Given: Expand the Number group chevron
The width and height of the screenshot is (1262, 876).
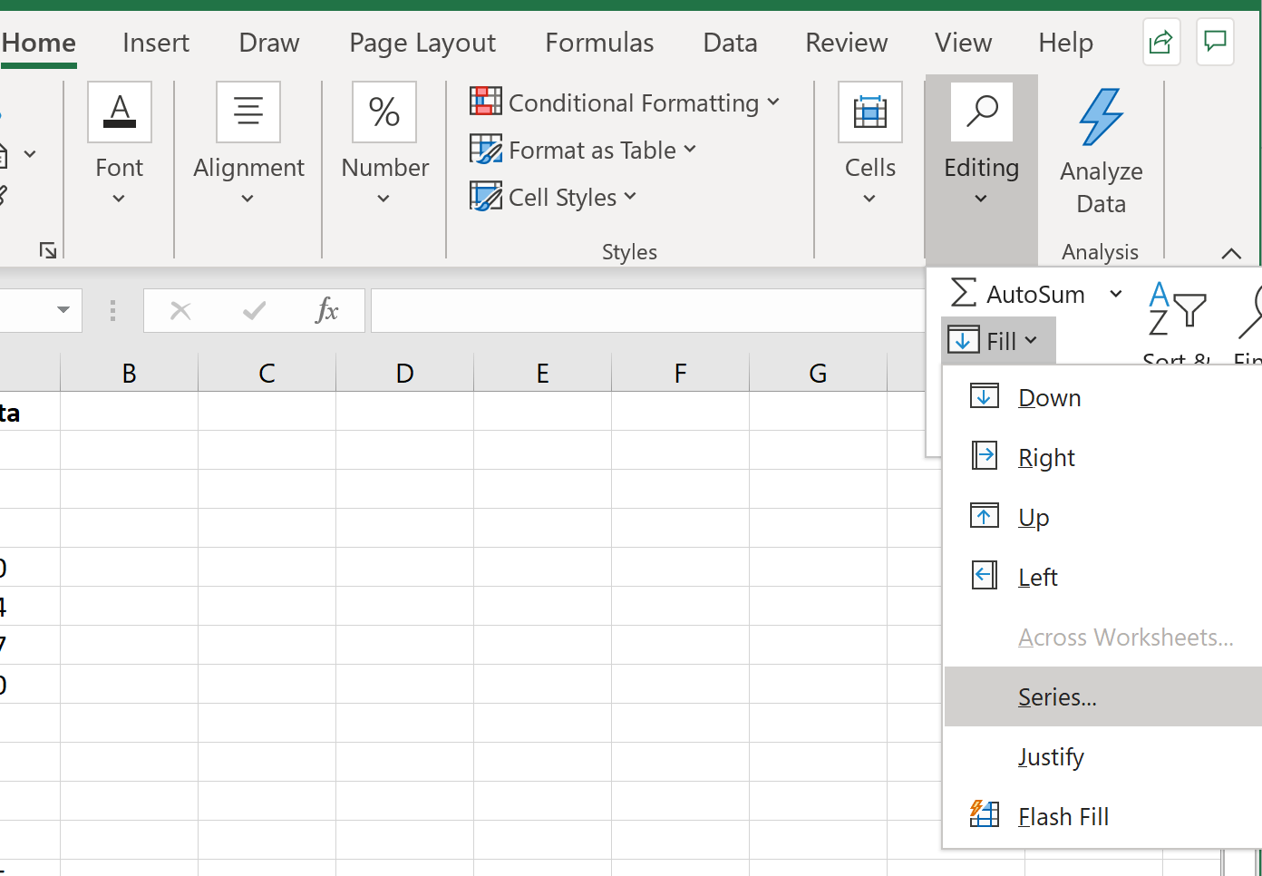Looking at the screenshot, I should (383, 199).
